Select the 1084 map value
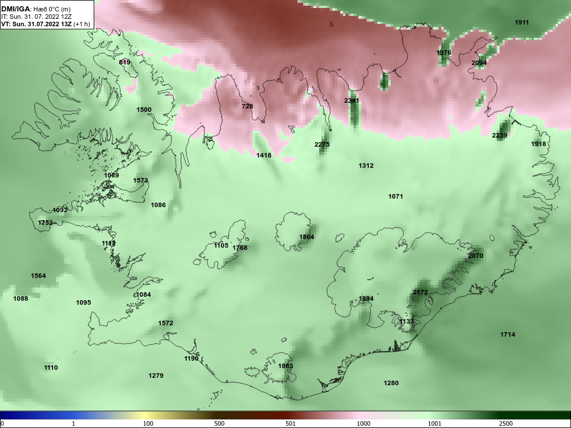 click(143, 294)
